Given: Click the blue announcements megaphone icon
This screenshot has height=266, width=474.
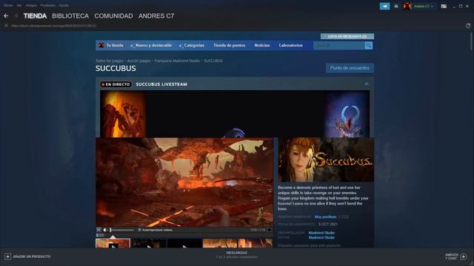Looking at the screenshot, I should (x=384, y=6).
